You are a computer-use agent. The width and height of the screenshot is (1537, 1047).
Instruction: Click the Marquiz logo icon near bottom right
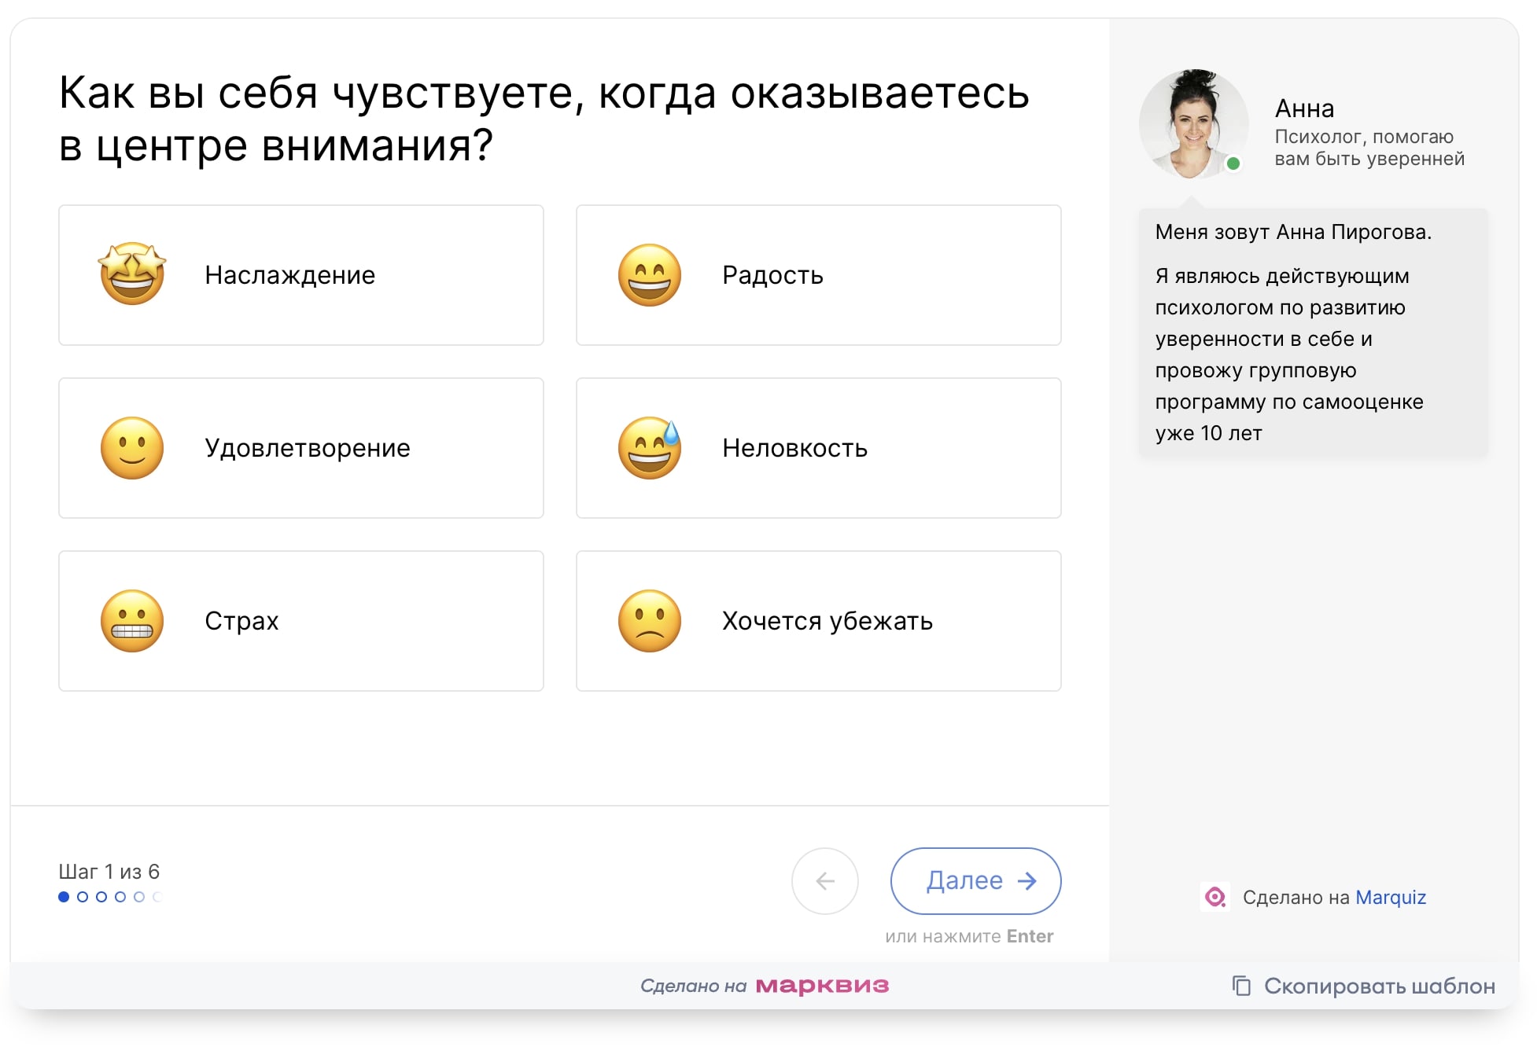pyautogui.click(x=1214, y=897)
